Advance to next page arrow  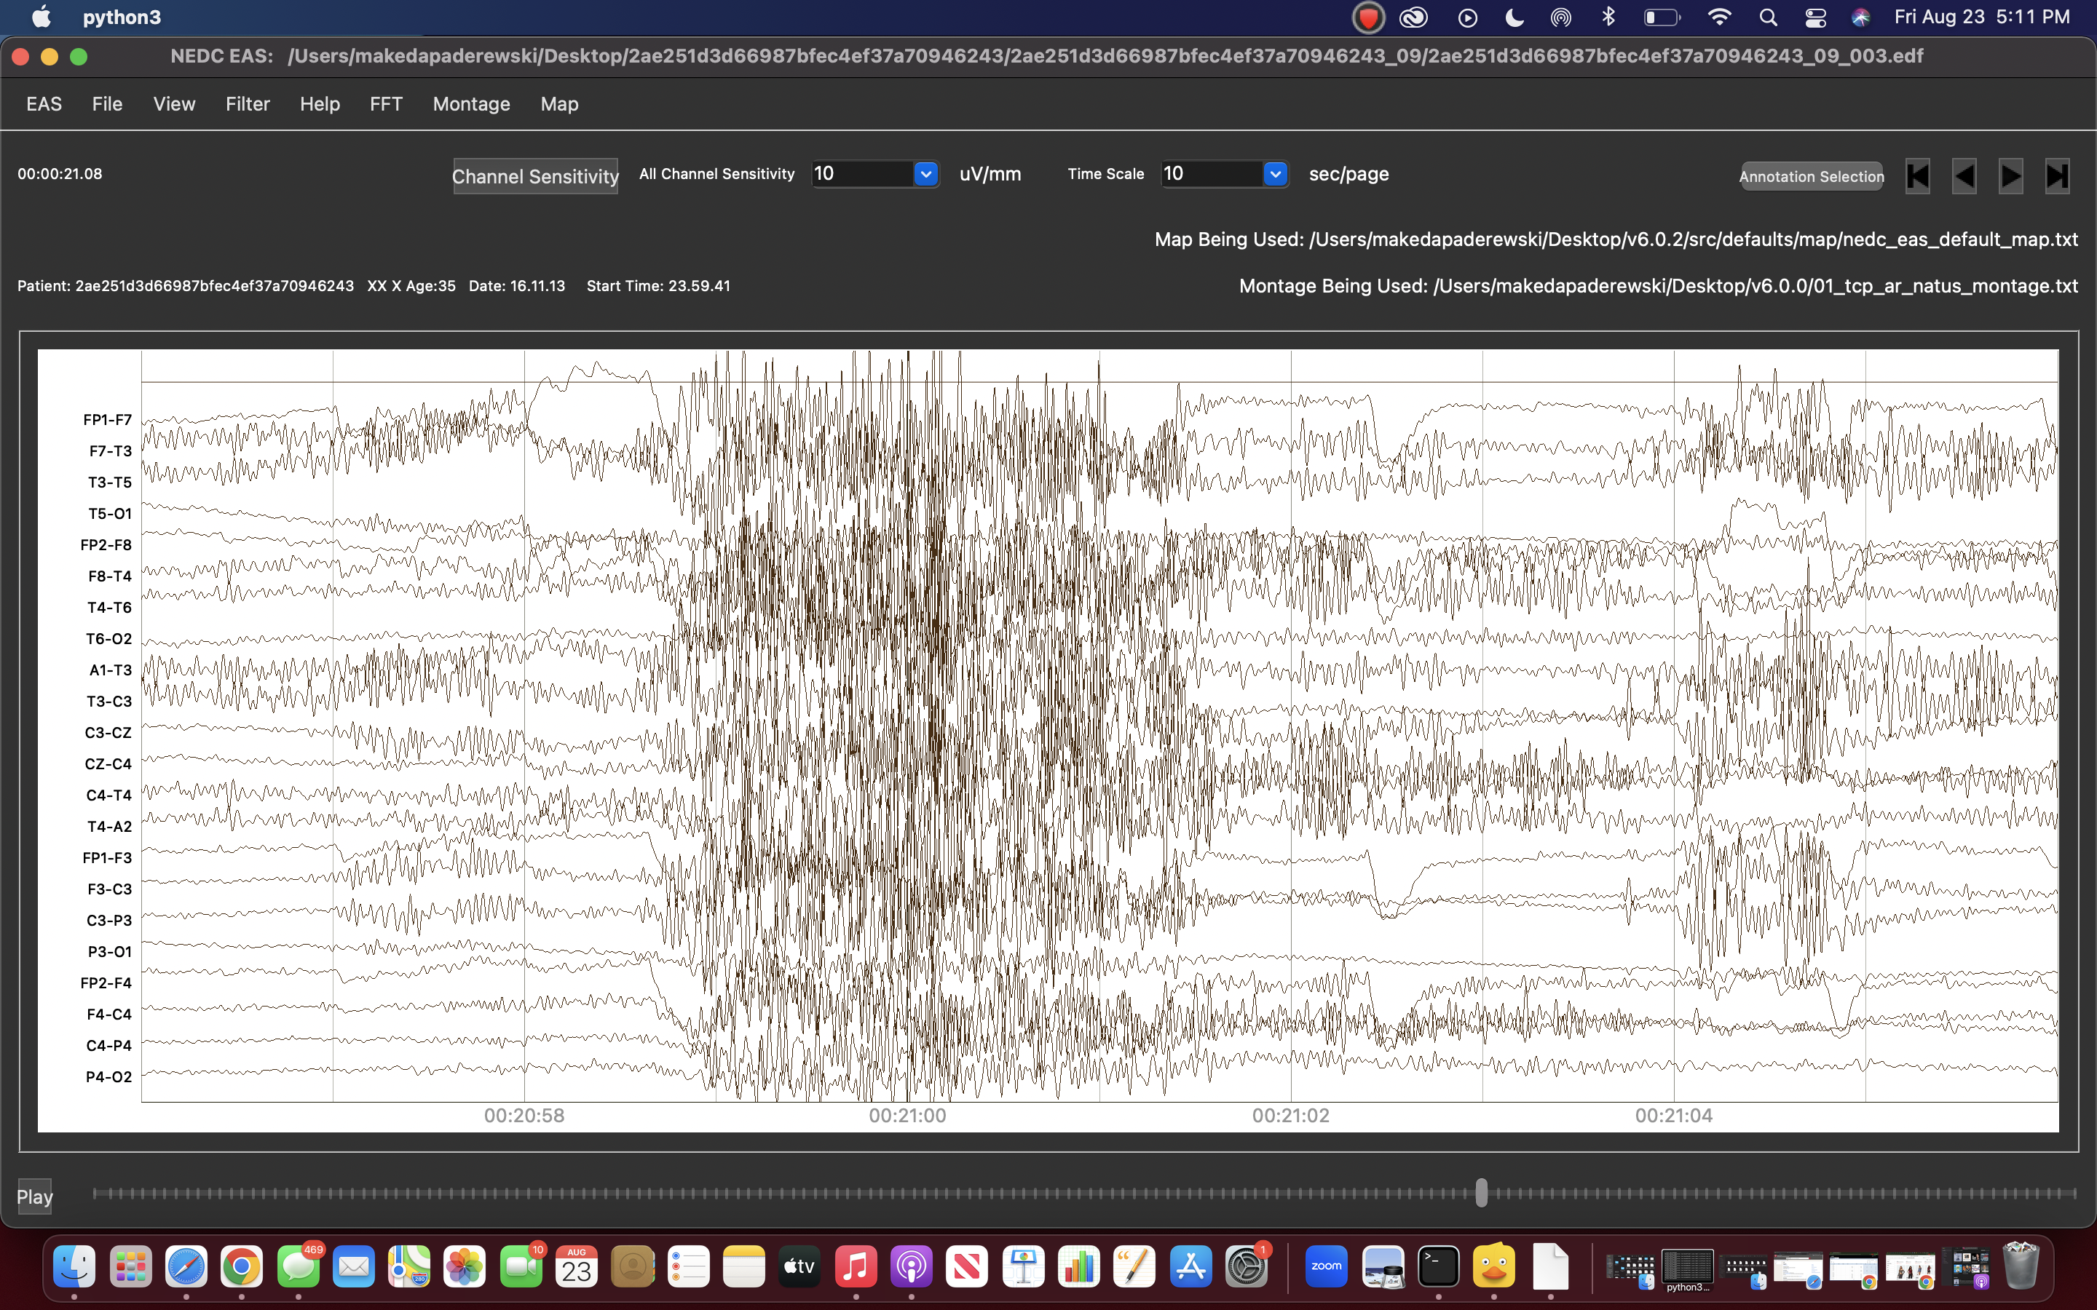(2010, 176)
